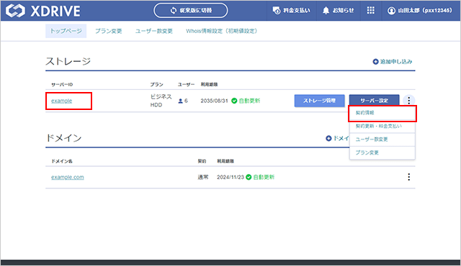This screenshot has height=266, width=461.
Task: Click the ストレージ管理 button
Action: 319,101
